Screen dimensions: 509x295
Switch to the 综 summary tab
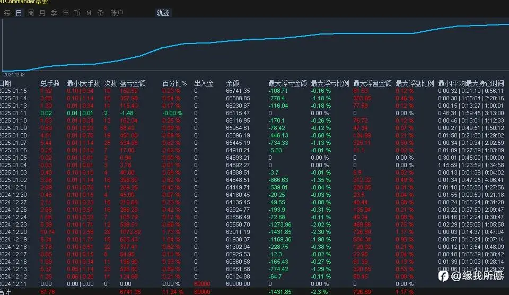click(x=7, y=13)
